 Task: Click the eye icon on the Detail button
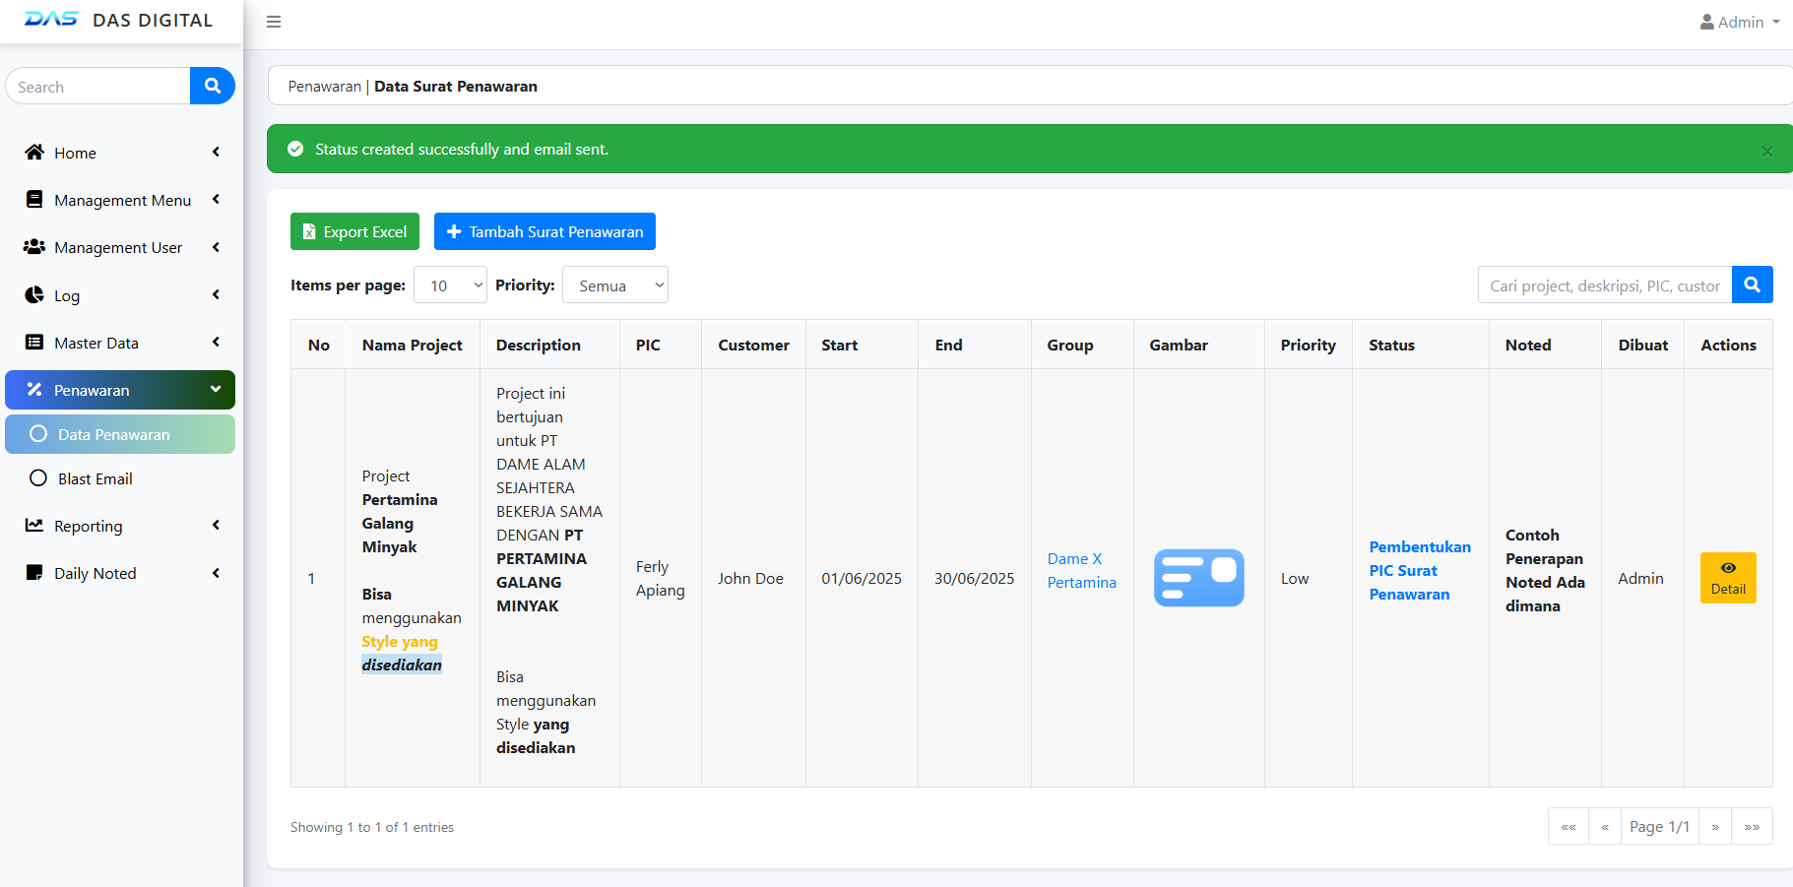click(1728, 568)
